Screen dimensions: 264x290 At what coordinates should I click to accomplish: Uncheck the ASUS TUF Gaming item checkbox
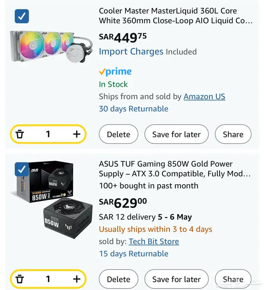[x=21, y=169]
